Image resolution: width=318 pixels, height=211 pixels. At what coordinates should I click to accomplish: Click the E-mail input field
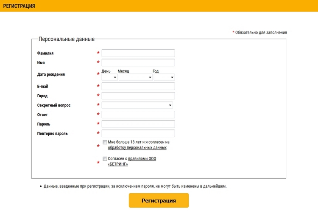pos(138,86)
